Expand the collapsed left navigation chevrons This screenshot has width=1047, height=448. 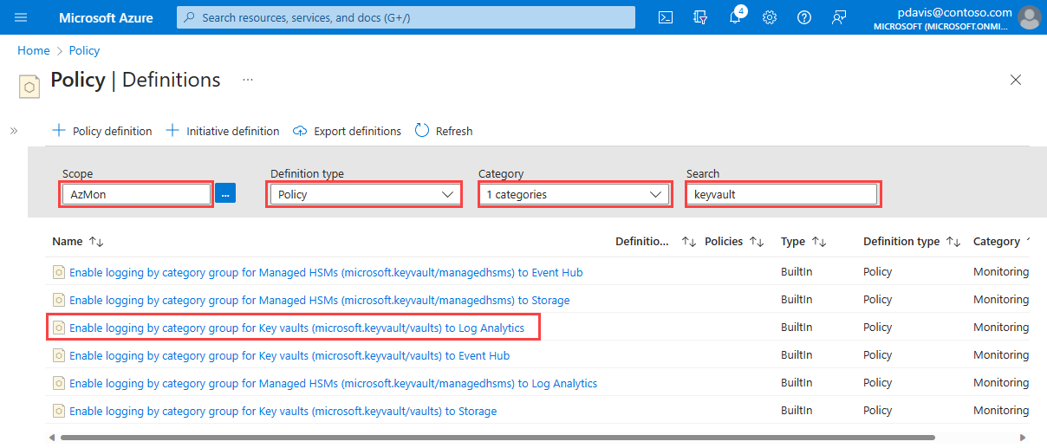click(14, 131)
